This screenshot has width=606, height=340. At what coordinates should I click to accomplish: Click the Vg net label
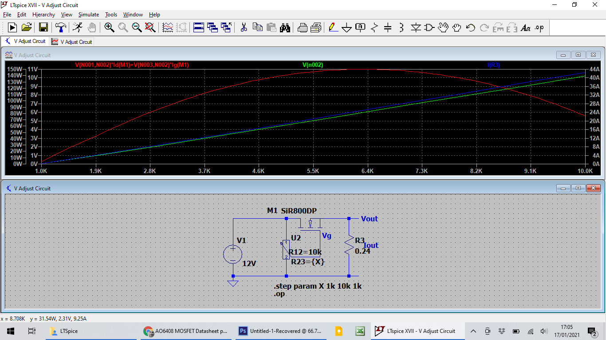[327, 236]
